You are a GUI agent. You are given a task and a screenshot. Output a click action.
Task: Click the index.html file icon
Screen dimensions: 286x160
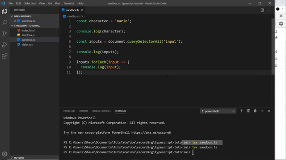(19, 31)
